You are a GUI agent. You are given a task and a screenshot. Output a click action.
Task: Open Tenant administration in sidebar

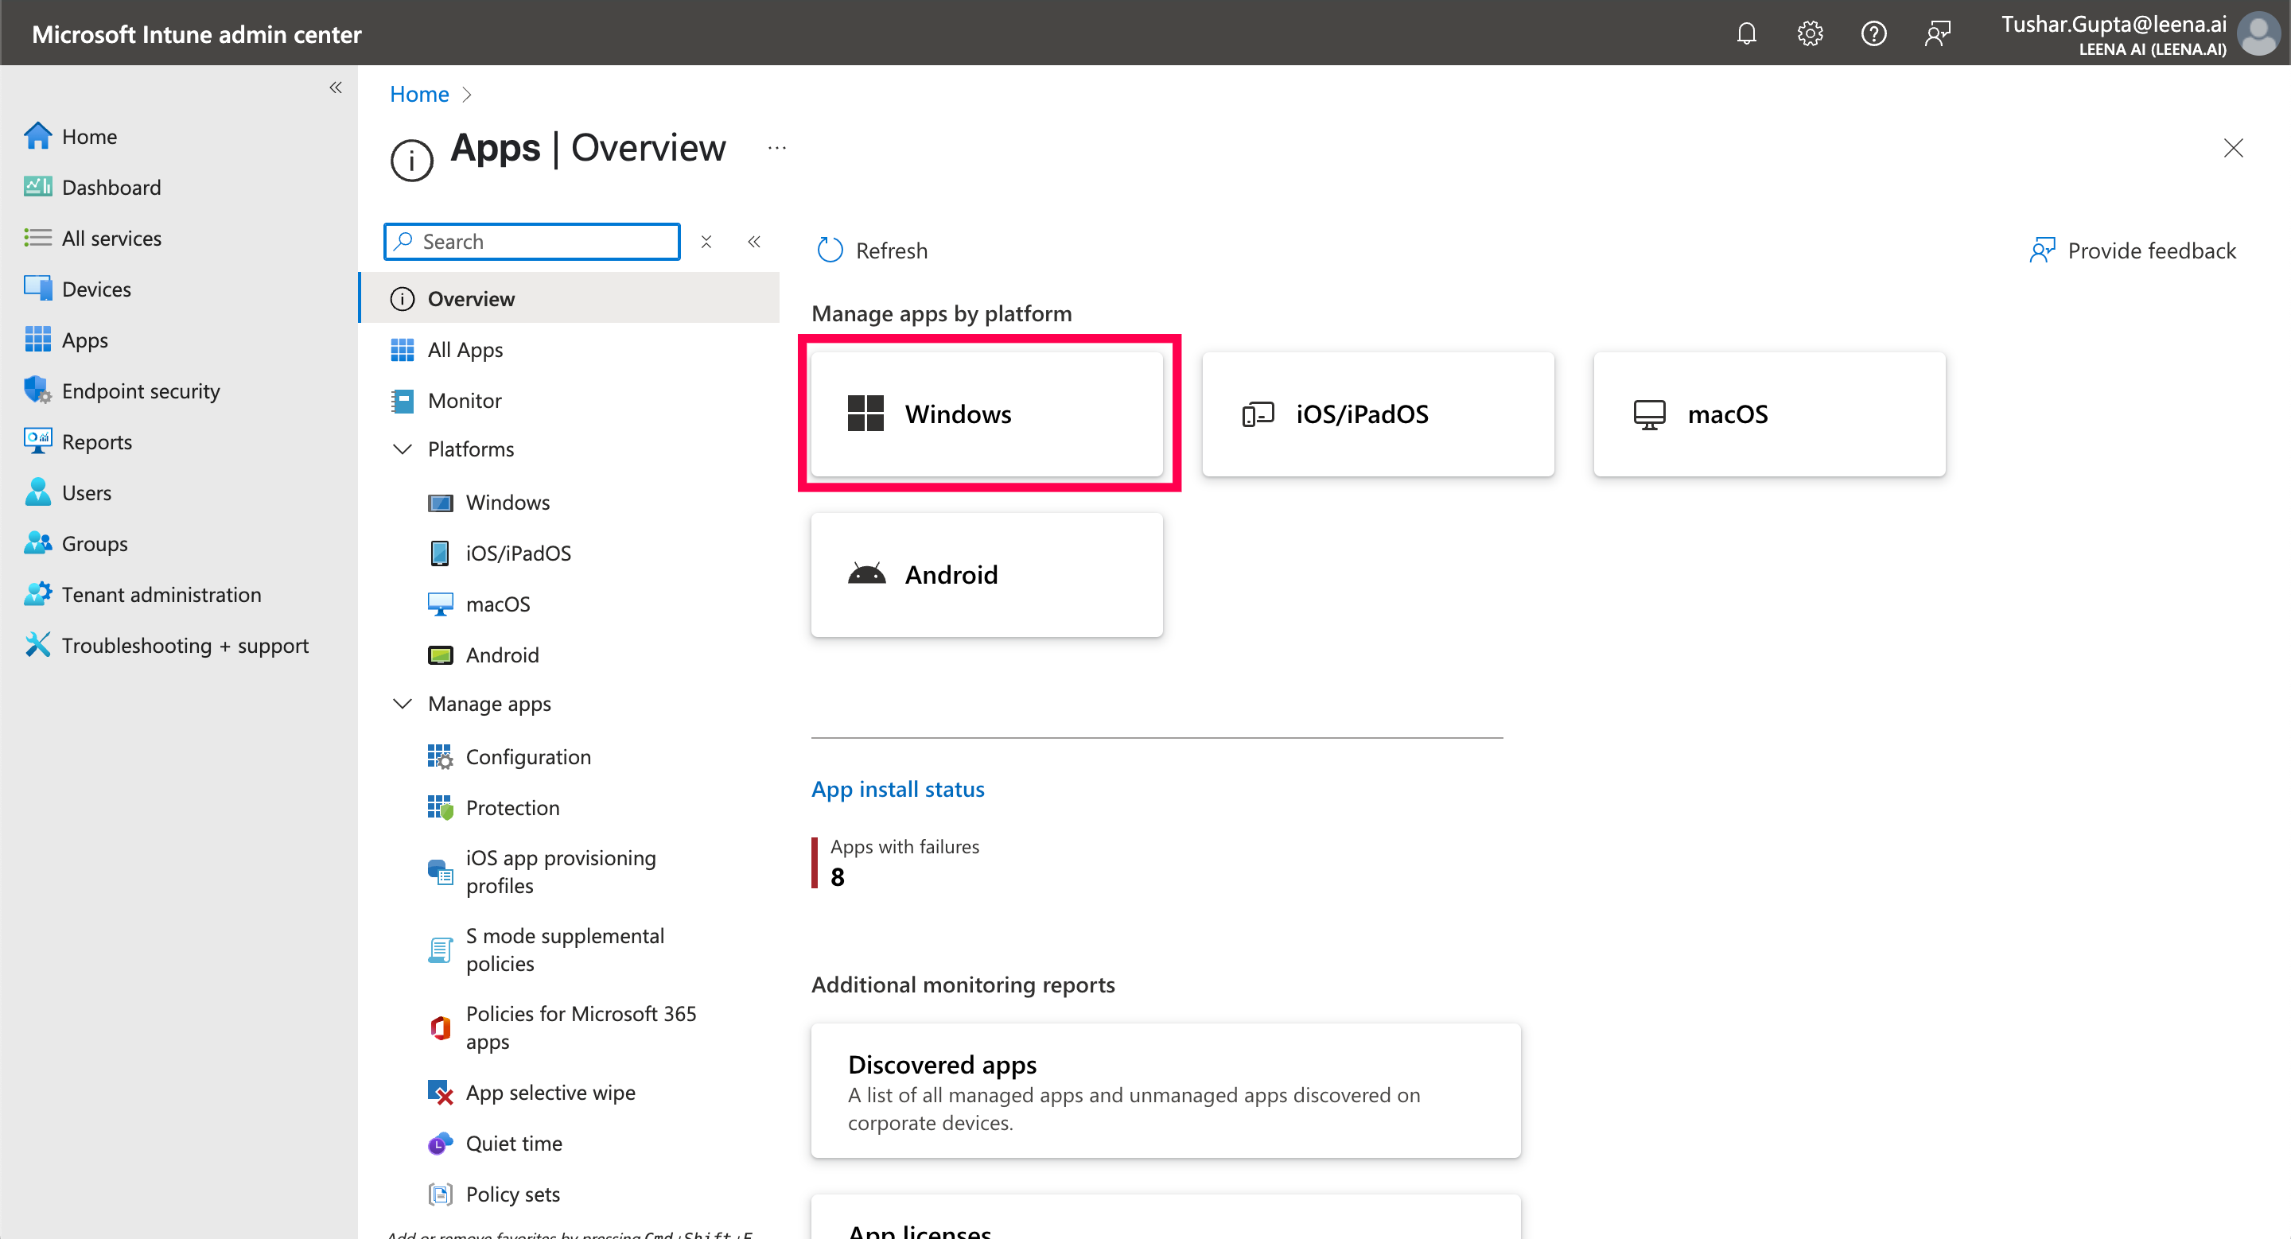[161, 595]
